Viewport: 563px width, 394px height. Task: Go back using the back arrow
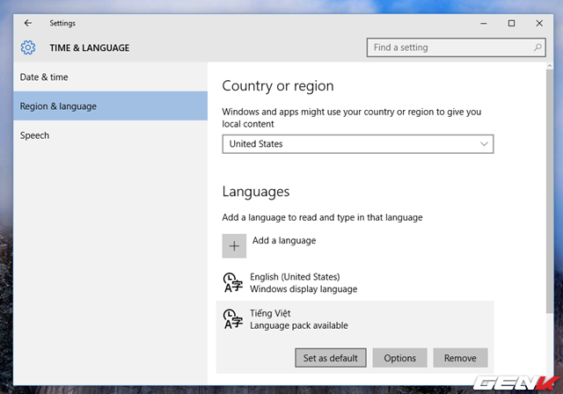coord(28,24)
